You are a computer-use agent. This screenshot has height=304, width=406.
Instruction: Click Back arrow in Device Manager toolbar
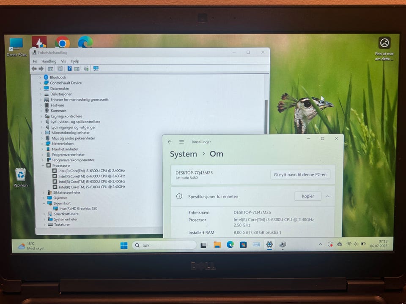(34, 68)
